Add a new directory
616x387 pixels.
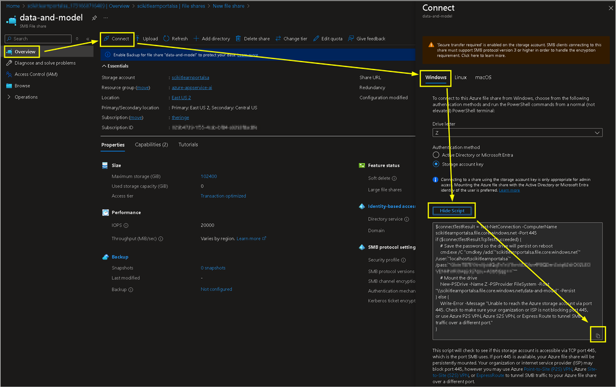[x=211, y=39]
